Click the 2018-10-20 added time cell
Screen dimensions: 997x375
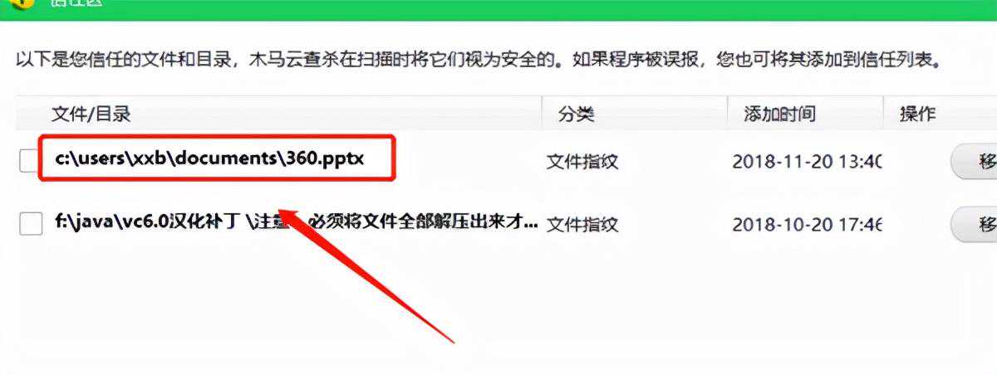tap(807, 224)
